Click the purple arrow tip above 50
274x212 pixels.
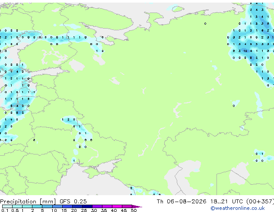tap(137, 206)
